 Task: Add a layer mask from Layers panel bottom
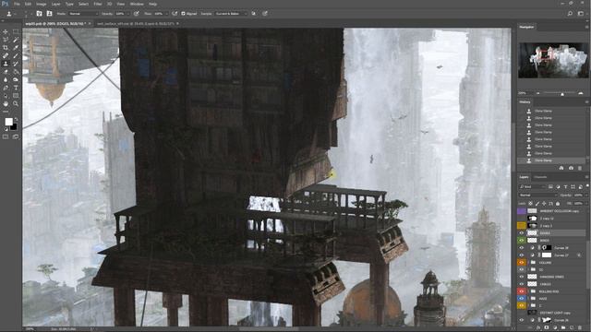point(547,327)
